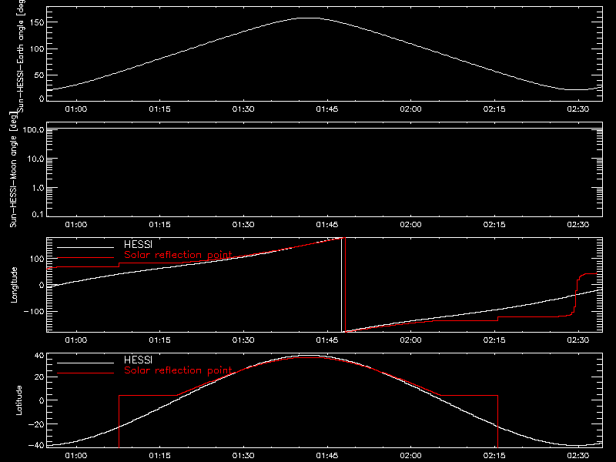Click 02:00 under the Longitude plot
Screen dimensions: 616x462
(410, 340)
